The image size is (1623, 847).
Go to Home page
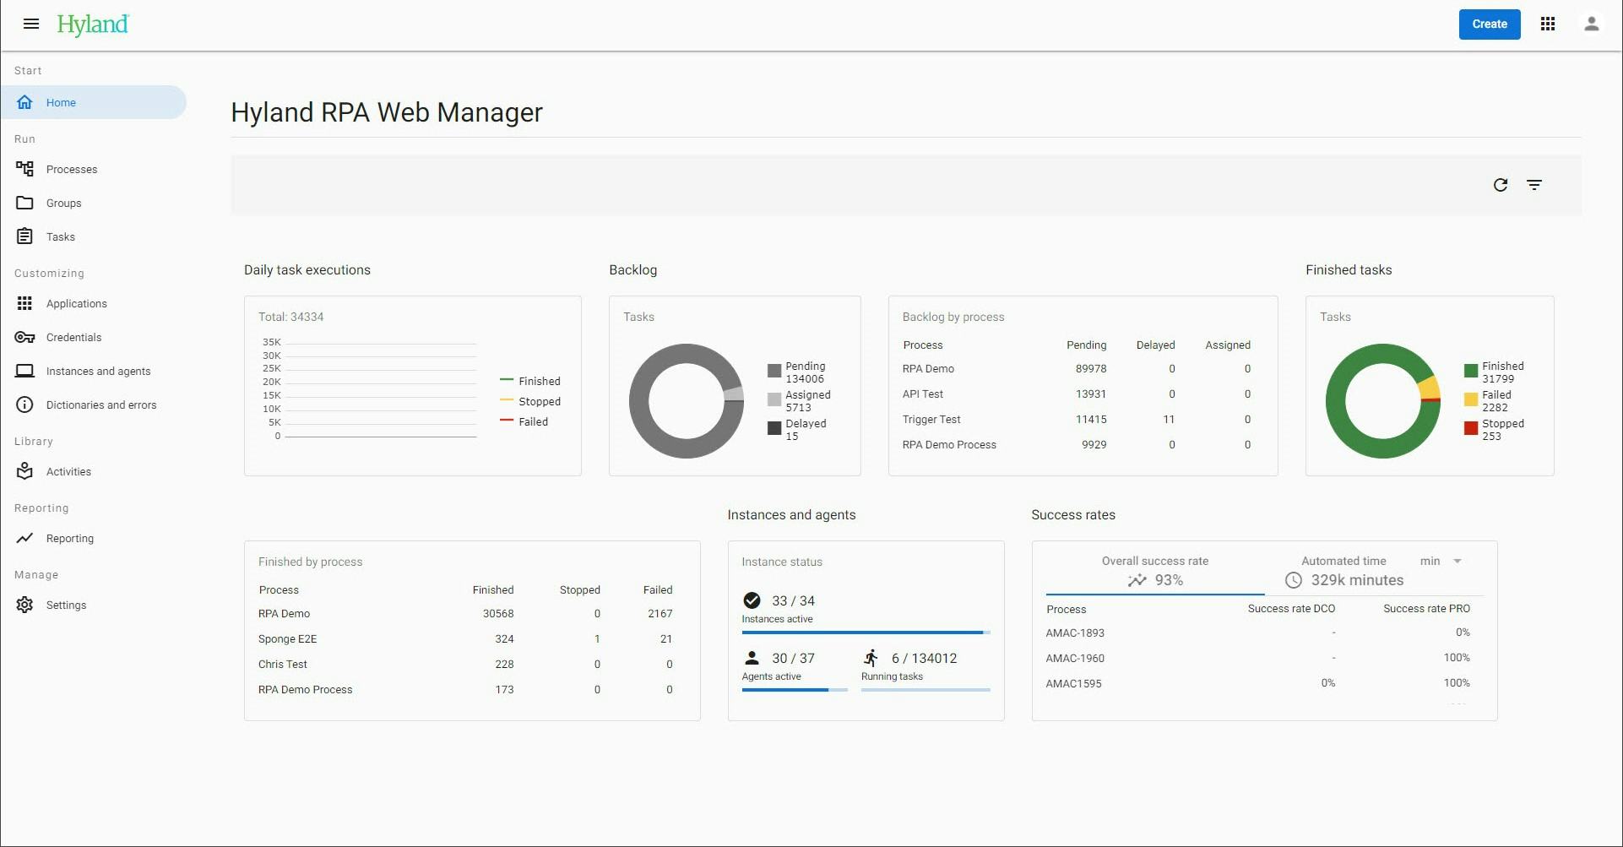(94, 102)
